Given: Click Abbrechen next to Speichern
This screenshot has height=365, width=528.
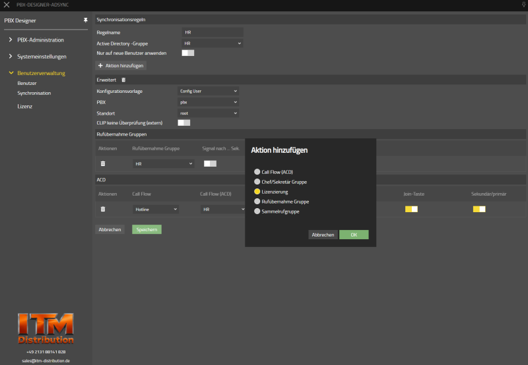Looking at the screenshot, I should (x=110, y=229).
